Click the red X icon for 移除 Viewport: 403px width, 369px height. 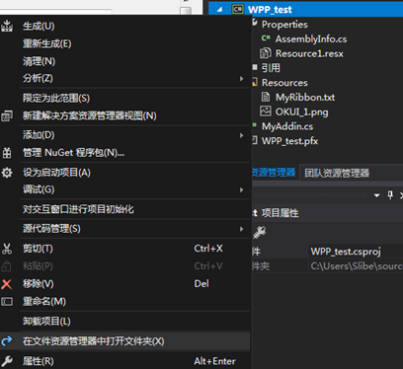coord(7,284)
